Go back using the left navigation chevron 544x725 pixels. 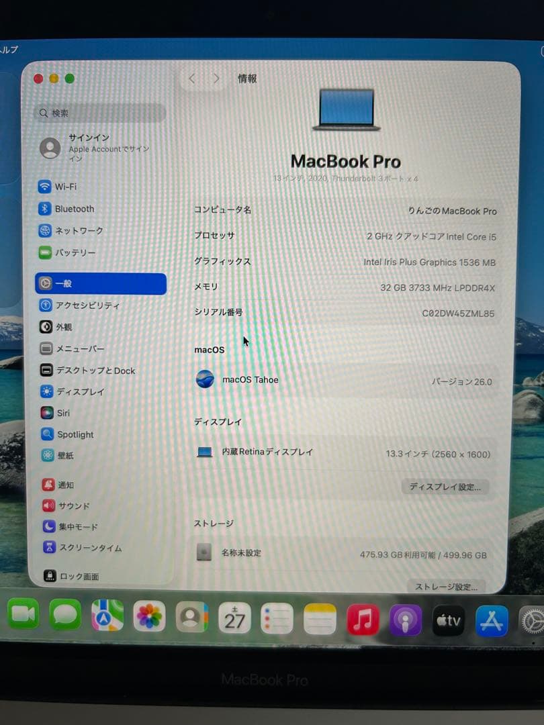192,78
